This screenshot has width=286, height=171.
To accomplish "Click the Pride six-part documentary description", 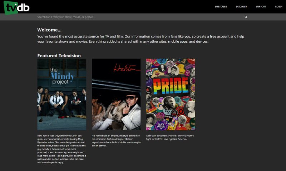I will (170, 137).
